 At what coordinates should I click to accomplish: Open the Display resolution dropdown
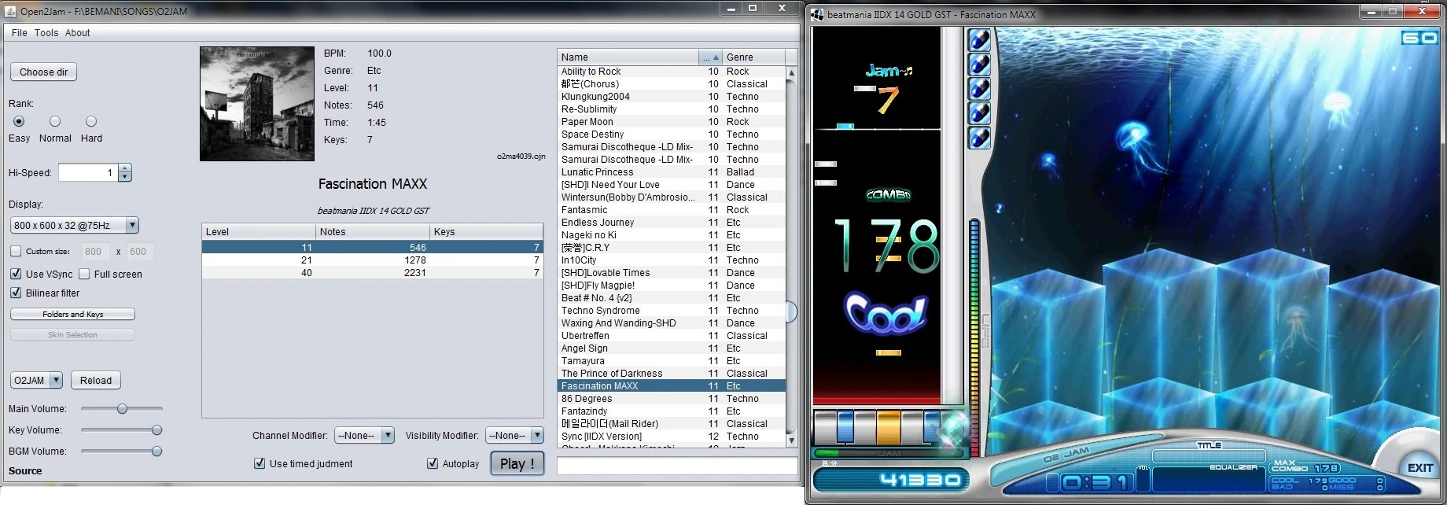coord(132,226)
